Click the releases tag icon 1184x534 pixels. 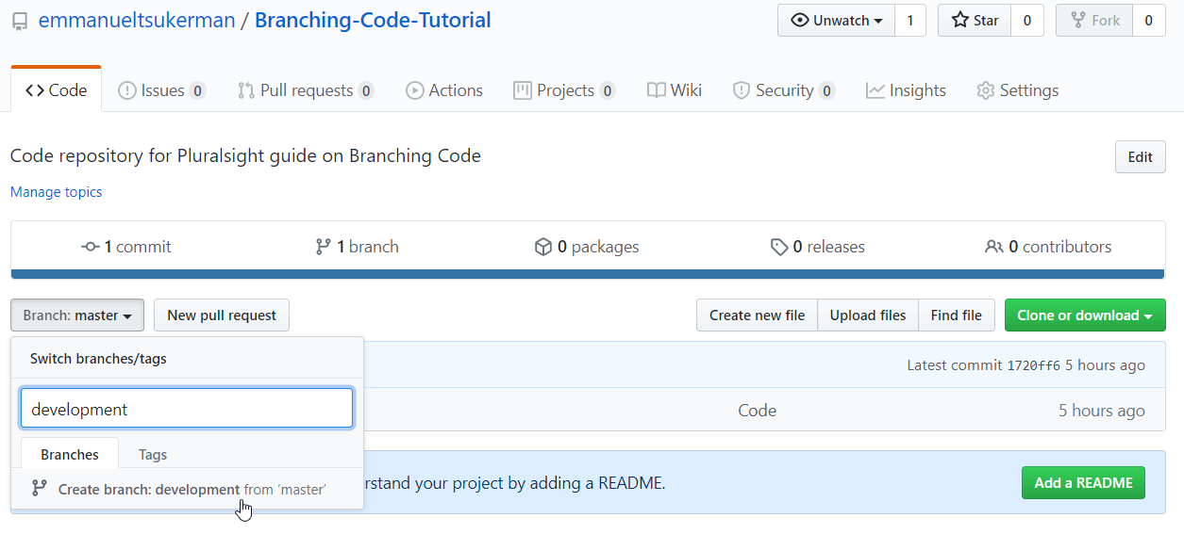pos(779,247)
